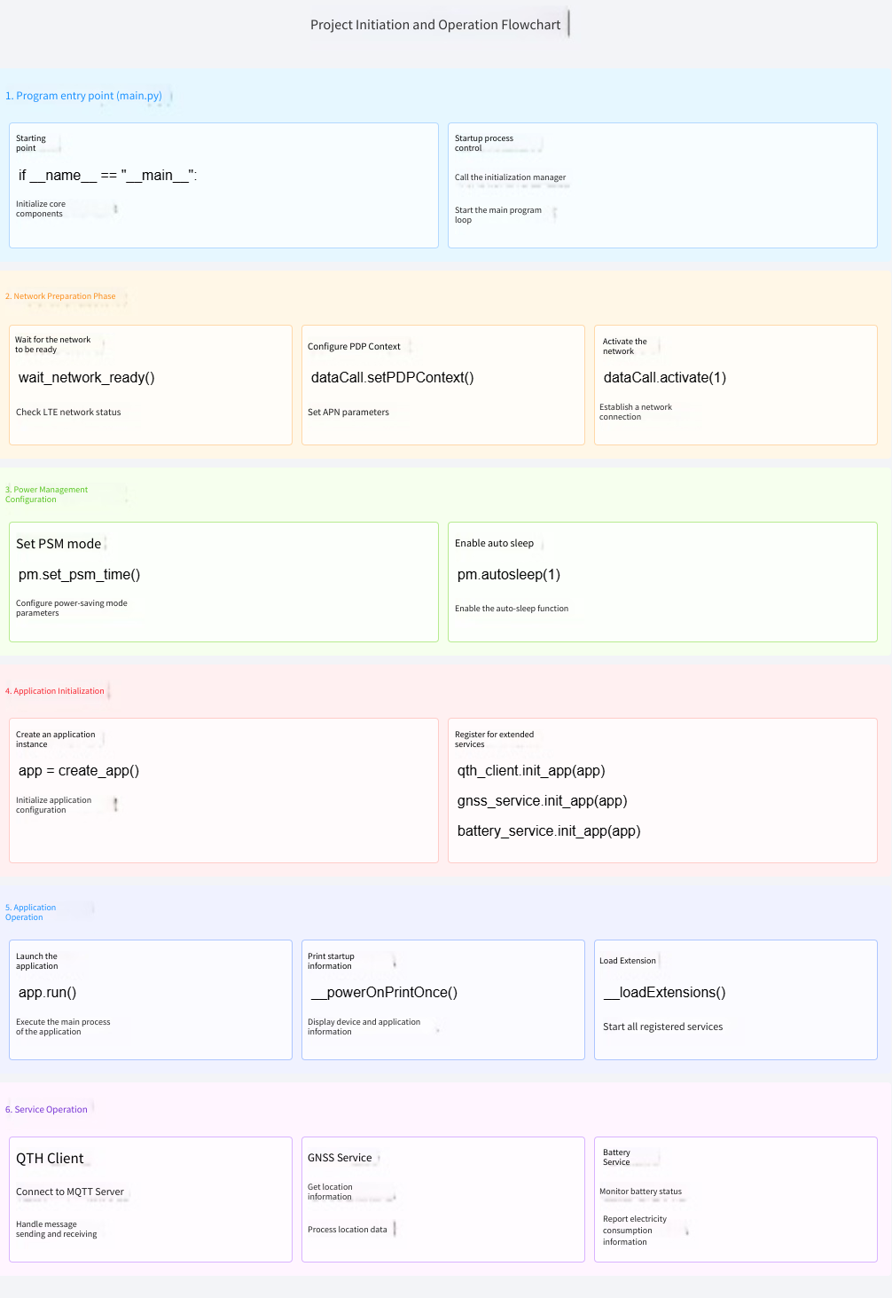The image size is (892, 1298).
Task: Click the battery_service.init_app(app) line
Action: [x=548, y=831]
